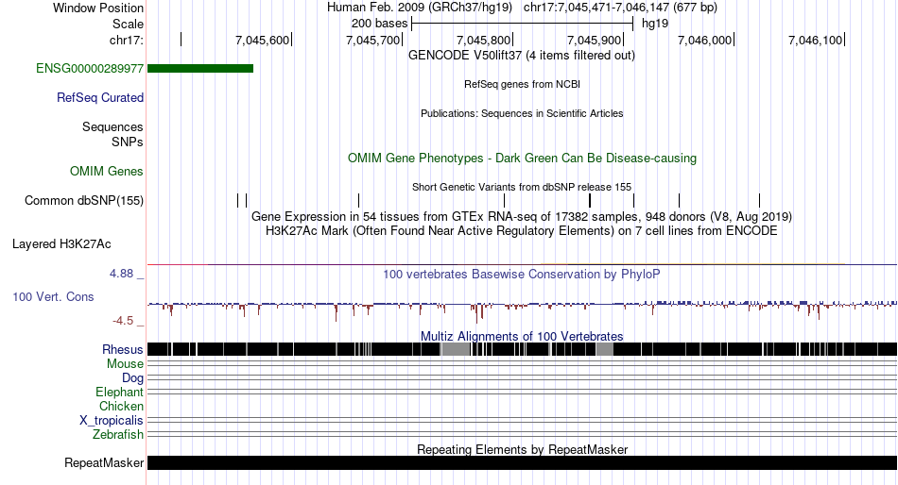Viewport: 898px width, 485px height.
Task: Click the Zebrafish alignment label
Action: coord(118,435)
